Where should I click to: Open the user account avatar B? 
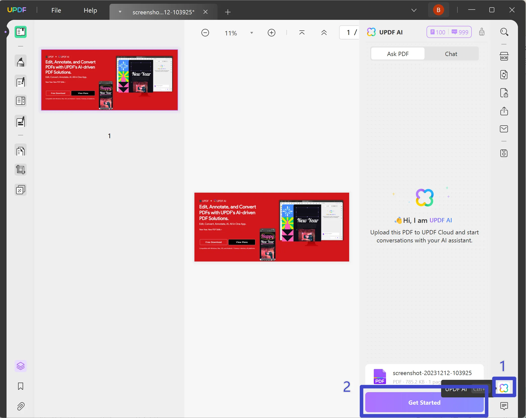pyautogui.click(x=439, y=10)
